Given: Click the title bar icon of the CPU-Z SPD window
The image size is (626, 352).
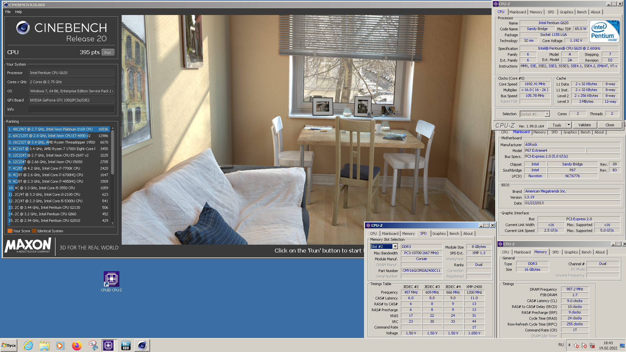Looking at the screenshot, I should tap(368, 225).
